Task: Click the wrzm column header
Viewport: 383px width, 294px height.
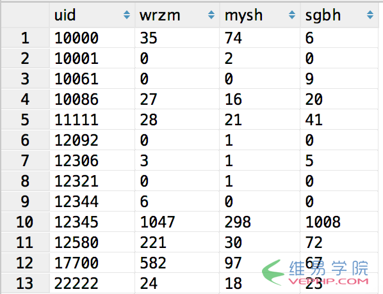Action: 177,15
